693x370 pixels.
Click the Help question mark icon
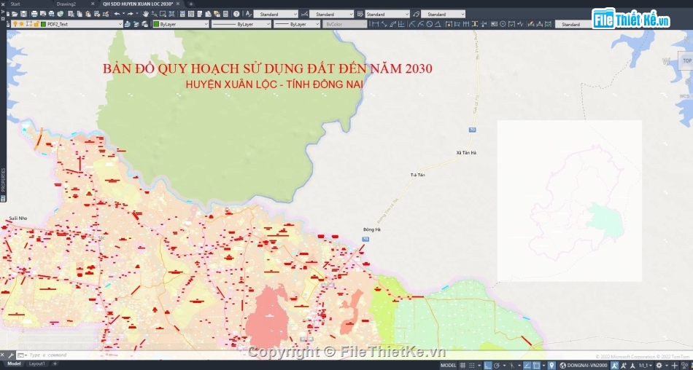tap(236, 14)
